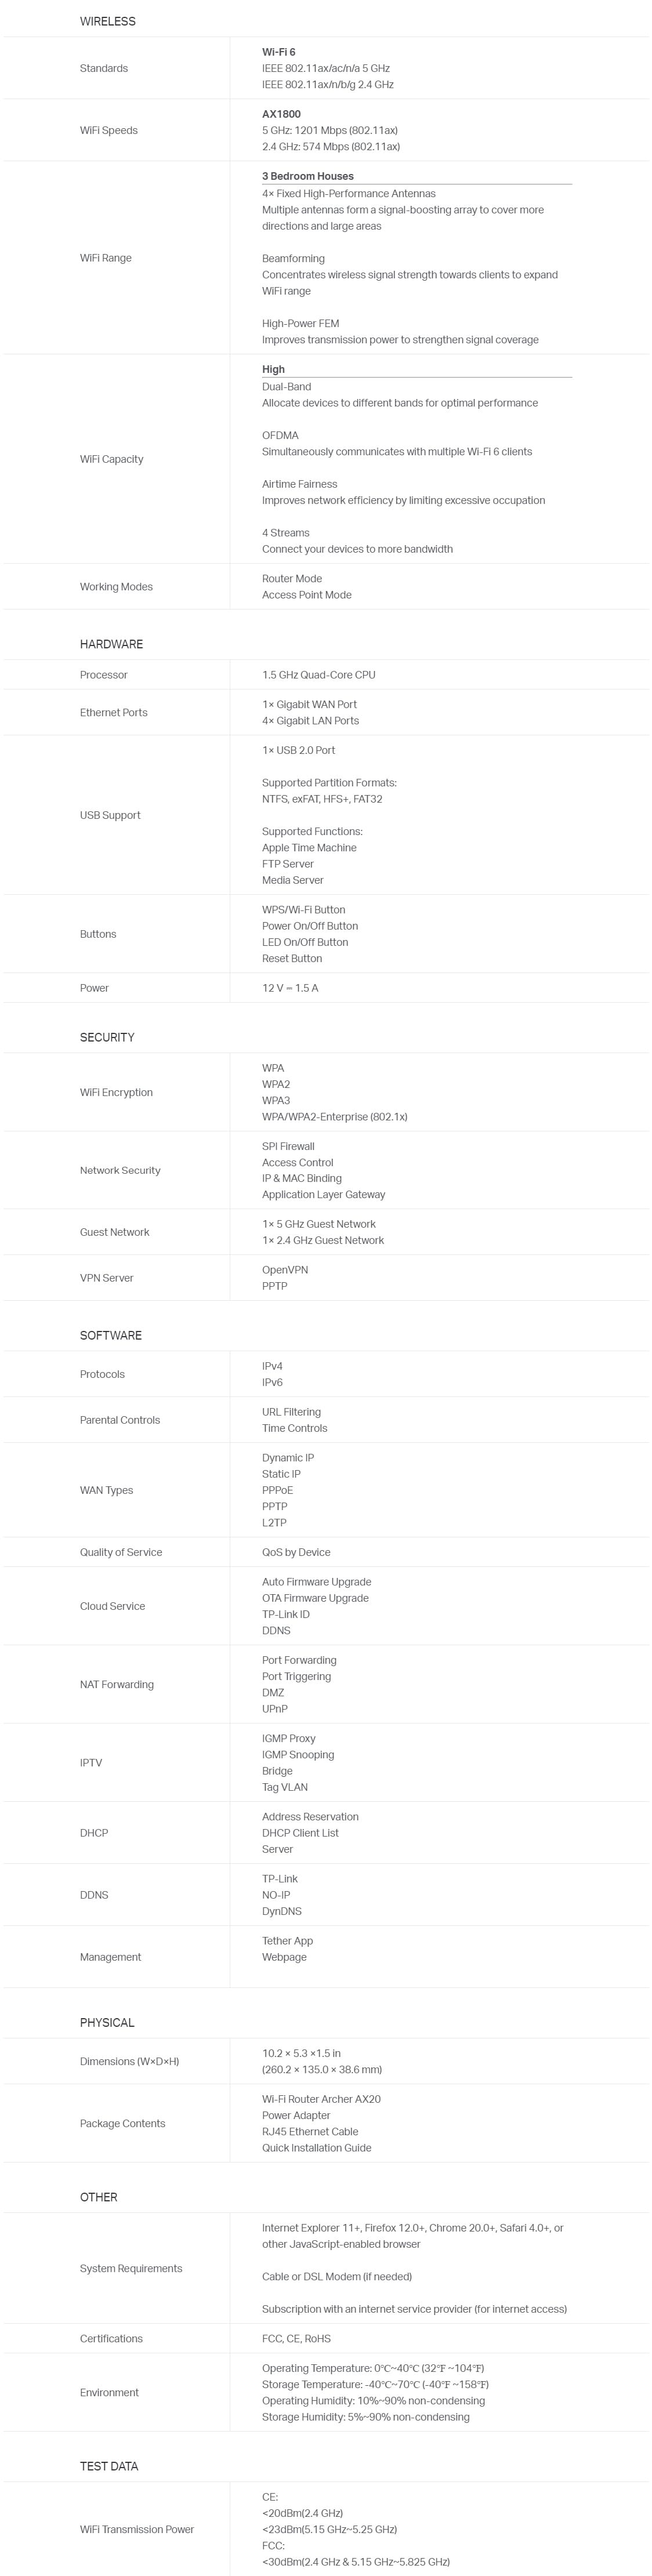Image resolution: width=652 pixels, height=2576 pixels.
Task: Click the FCC, CE, RoHS certifications value
Action: coord(296,2338)
